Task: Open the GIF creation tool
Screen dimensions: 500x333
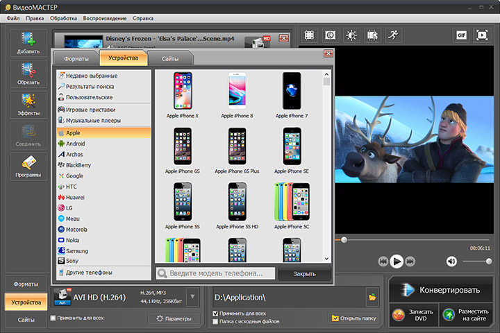Action: point(461,35)
